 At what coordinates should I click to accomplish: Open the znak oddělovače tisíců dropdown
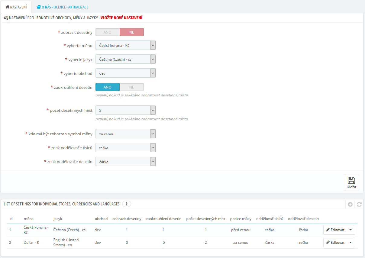coord(126,148)
